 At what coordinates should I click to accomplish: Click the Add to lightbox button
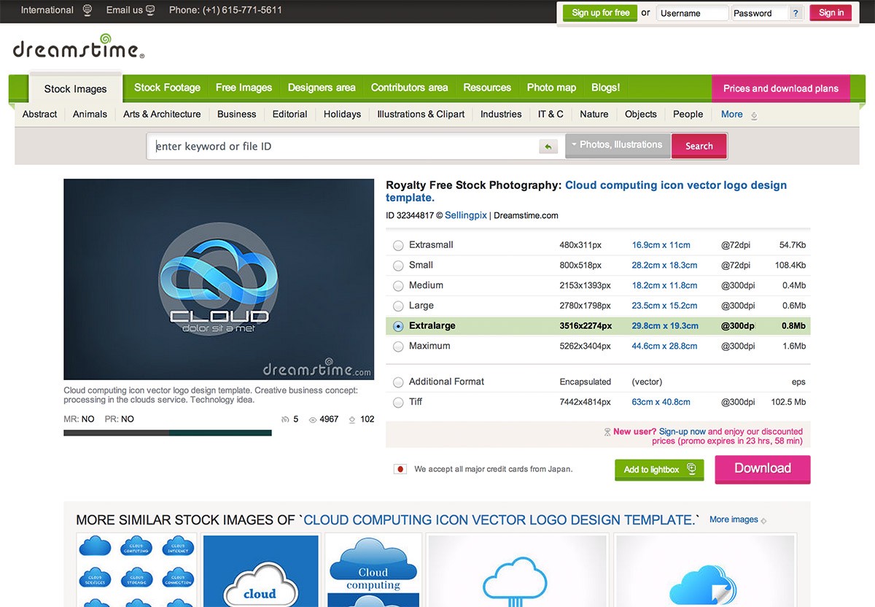658,470
